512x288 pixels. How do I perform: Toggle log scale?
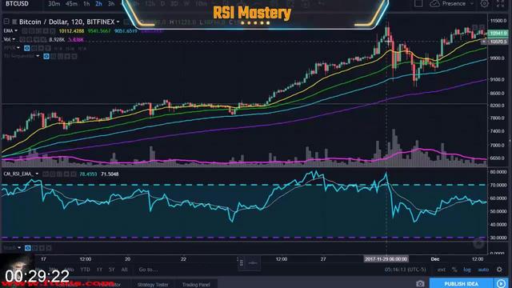tap(467, 270)
